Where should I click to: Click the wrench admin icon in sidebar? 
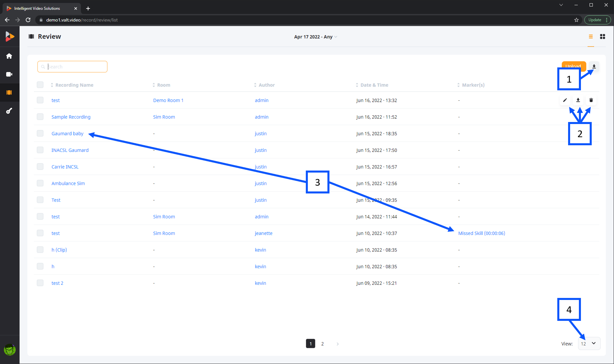9,111
